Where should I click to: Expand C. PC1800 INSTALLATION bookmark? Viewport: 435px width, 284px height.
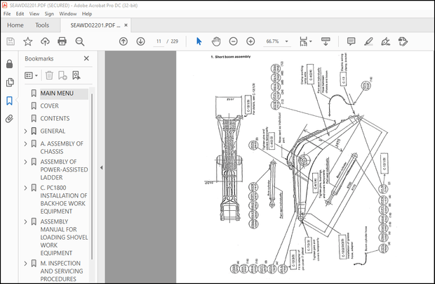(25, 188)
